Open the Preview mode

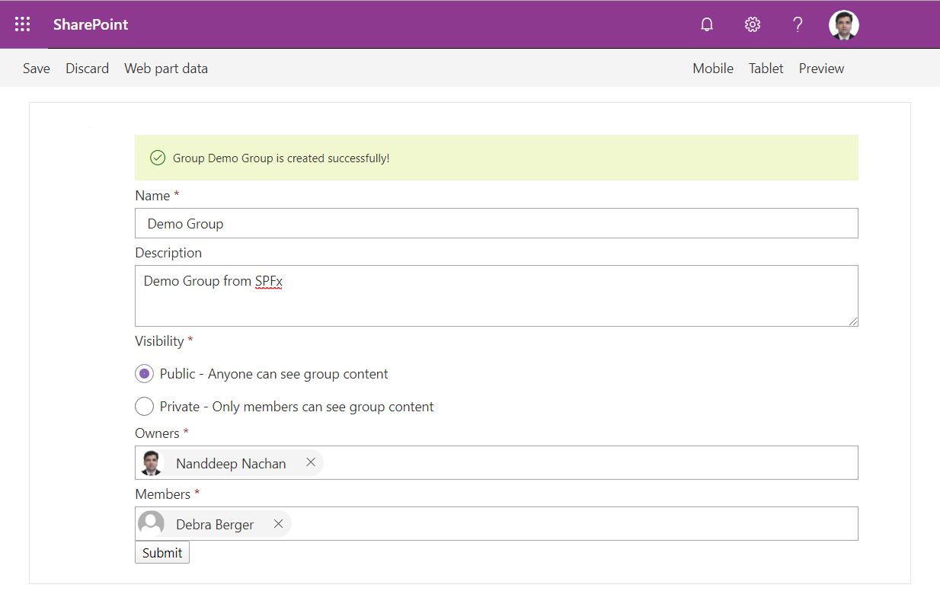[x=821, y=69]
